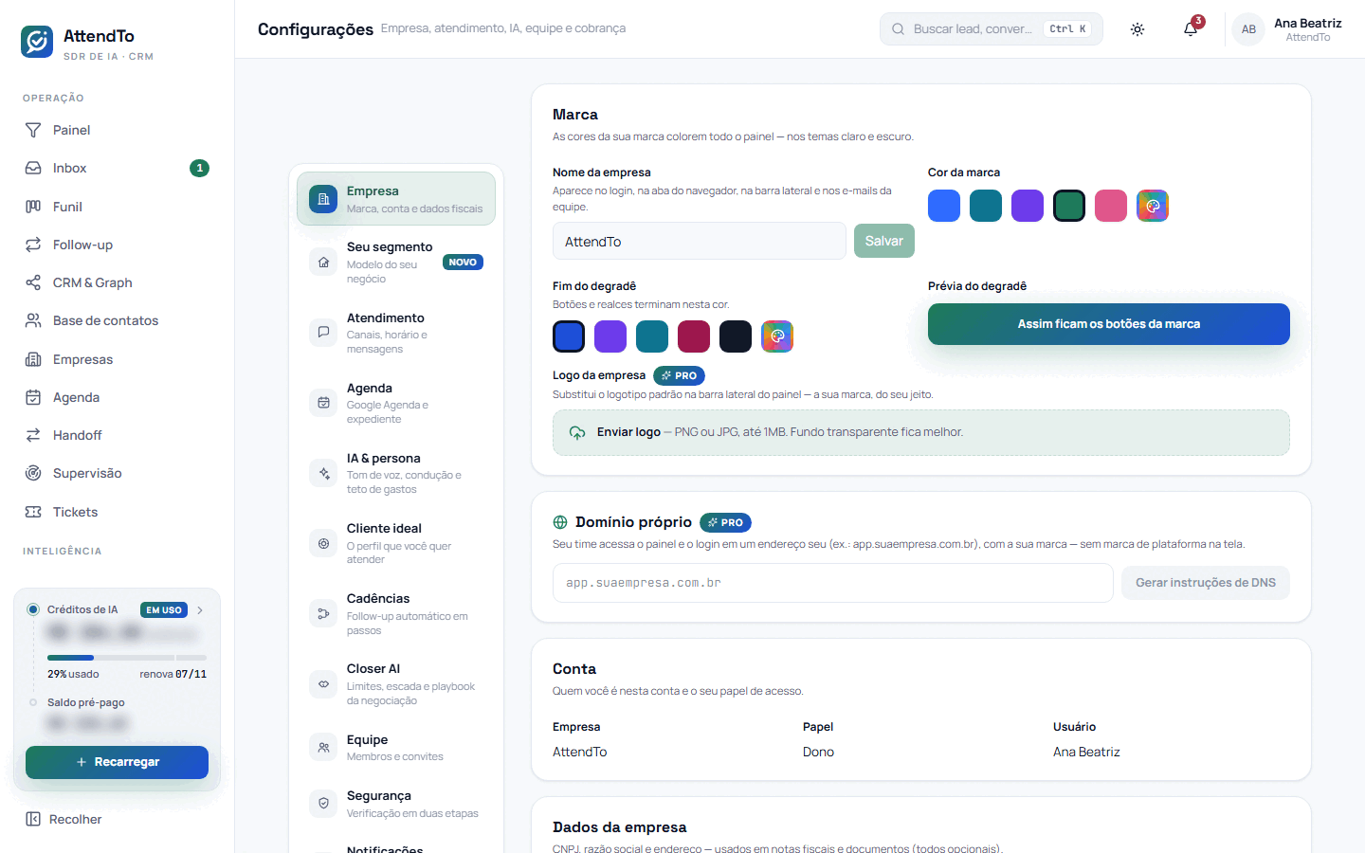Focus the Buscar lead search box
Screen dimensions: 1365x853
tap(992, 29)
